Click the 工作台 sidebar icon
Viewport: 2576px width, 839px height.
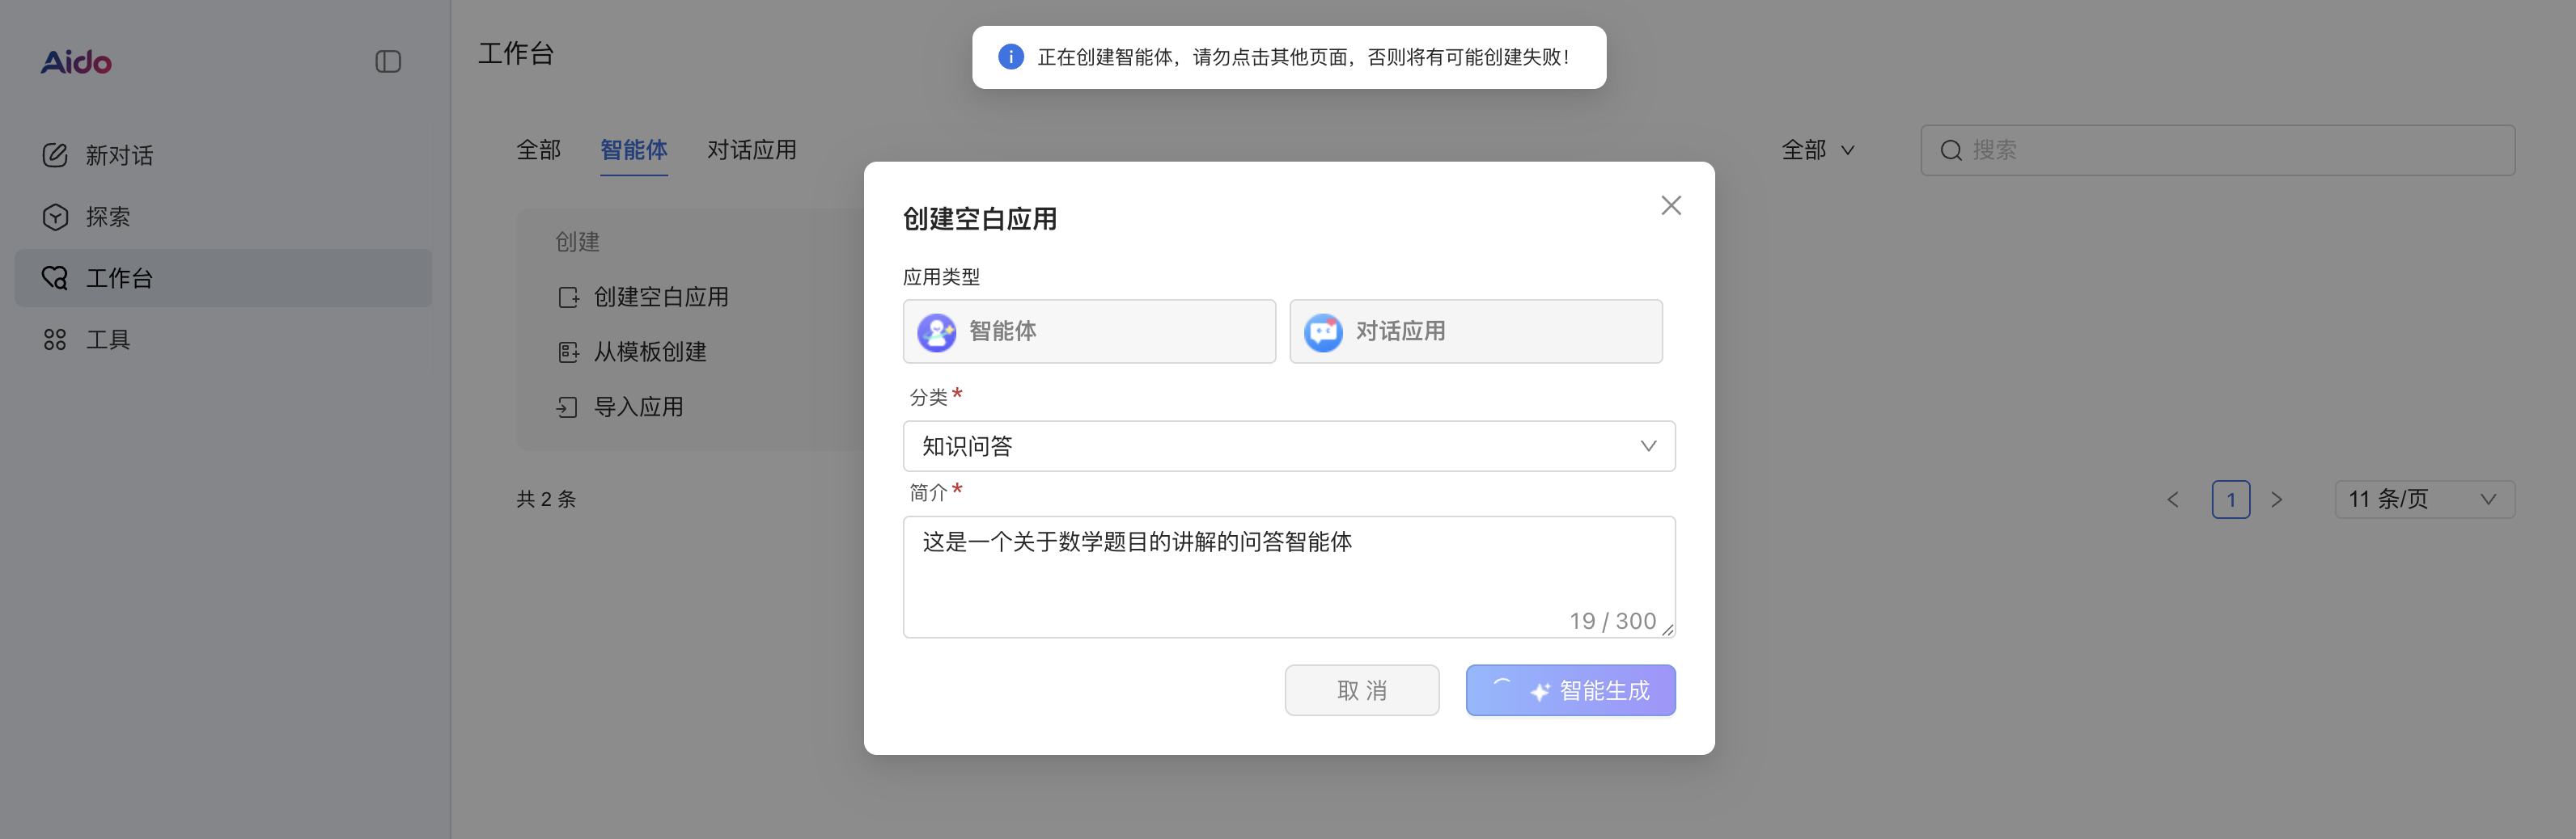point(56,278)
